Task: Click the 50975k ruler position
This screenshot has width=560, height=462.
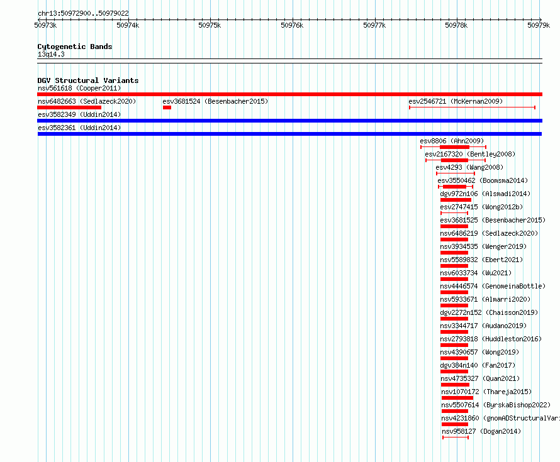Action: [x=210, y=25]
